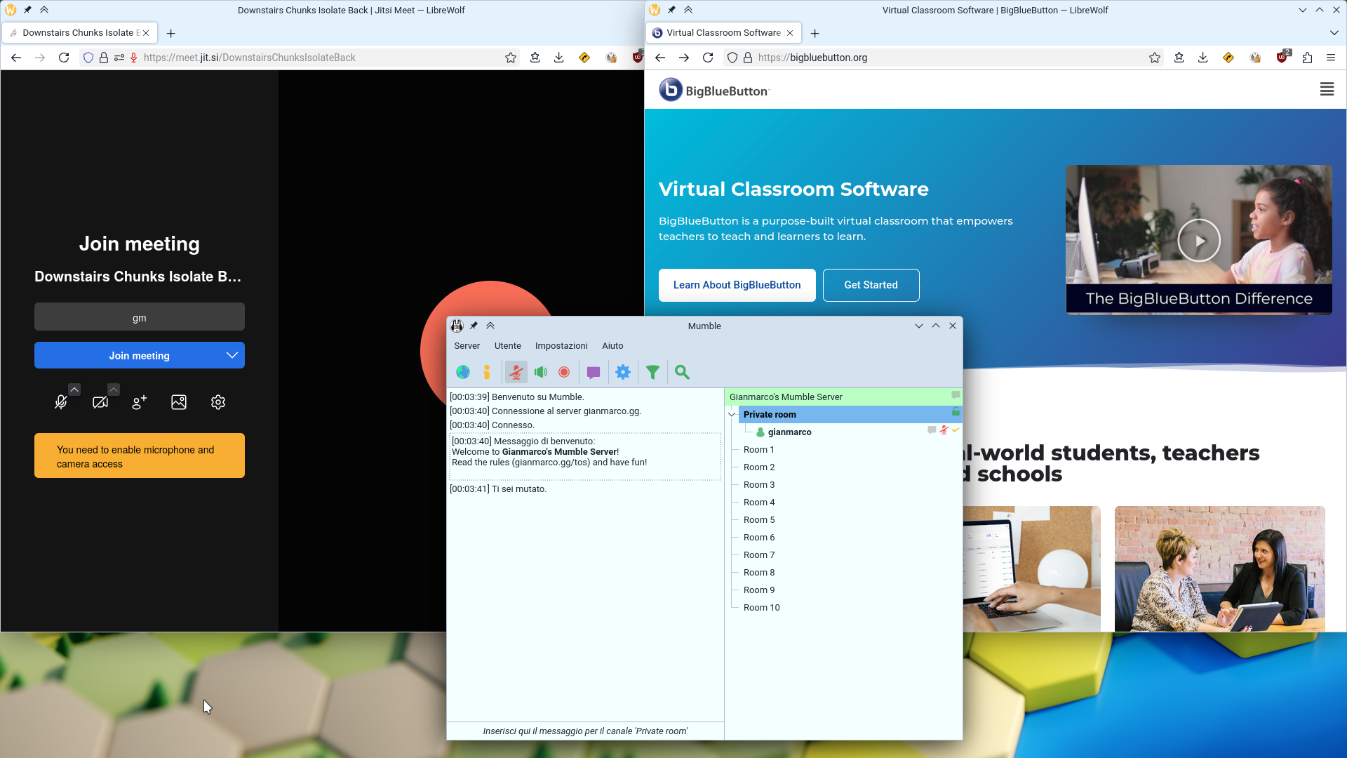Open Mumble server connect globe icon
Image resolution: width=1347 pixels, height=758 pixels.
point(463,373)
